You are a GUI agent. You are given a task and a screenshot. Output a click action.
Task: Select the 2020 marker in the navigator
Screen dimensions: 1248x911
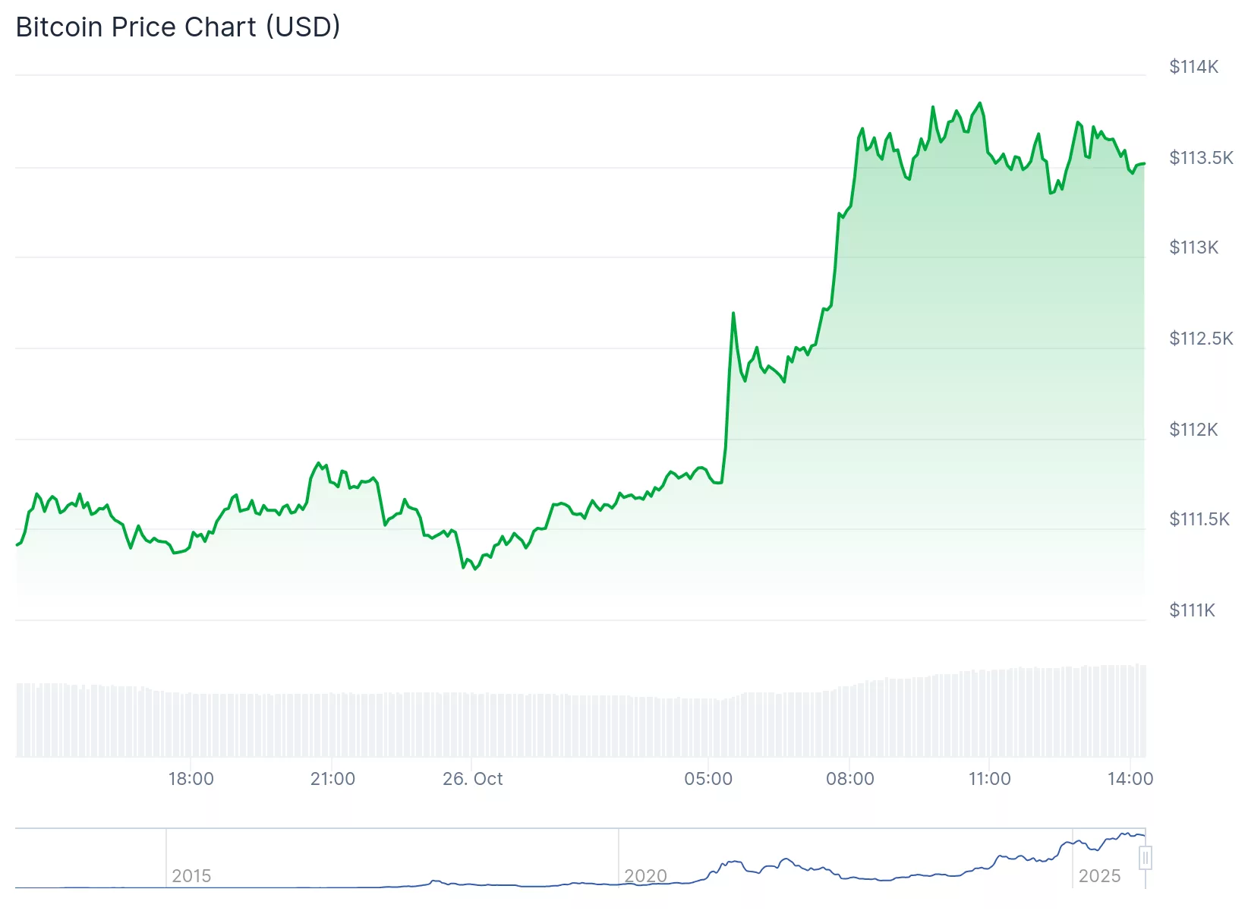pos(645,876)
